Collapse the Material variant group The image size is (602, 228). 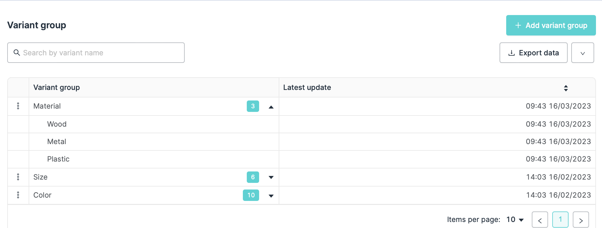tap(271, 107)
